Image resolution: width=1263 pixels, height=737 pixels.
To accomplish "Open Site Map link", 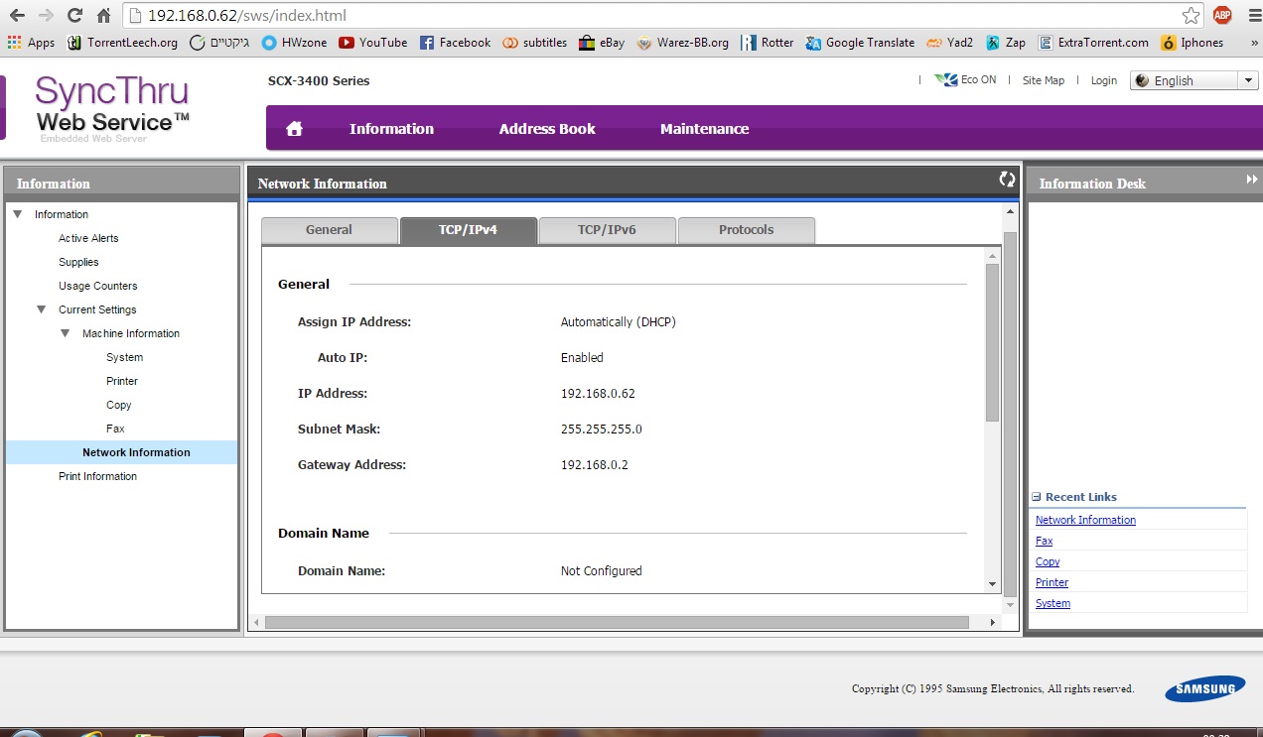I will (x=1043, y=80).
